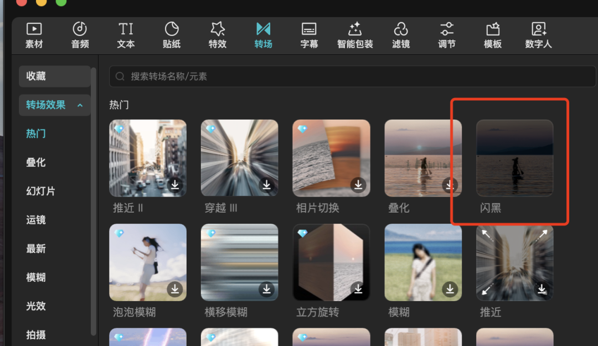This screenshot has width=598, height=346.
Task: Click the sidebar vertical scrollbar
Action: (94, 202)
